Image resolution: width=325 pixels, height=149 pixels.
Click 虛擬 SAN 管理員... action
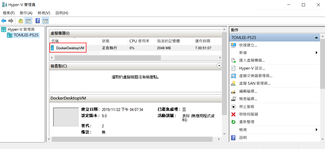click(255, 83)
